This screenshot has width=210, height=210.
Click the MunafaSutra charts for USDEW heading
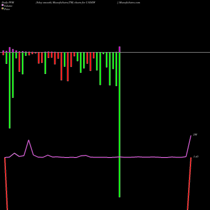tap(66, 3)
